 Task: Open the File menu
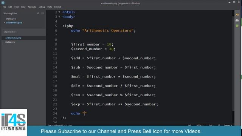pos(4,7)
